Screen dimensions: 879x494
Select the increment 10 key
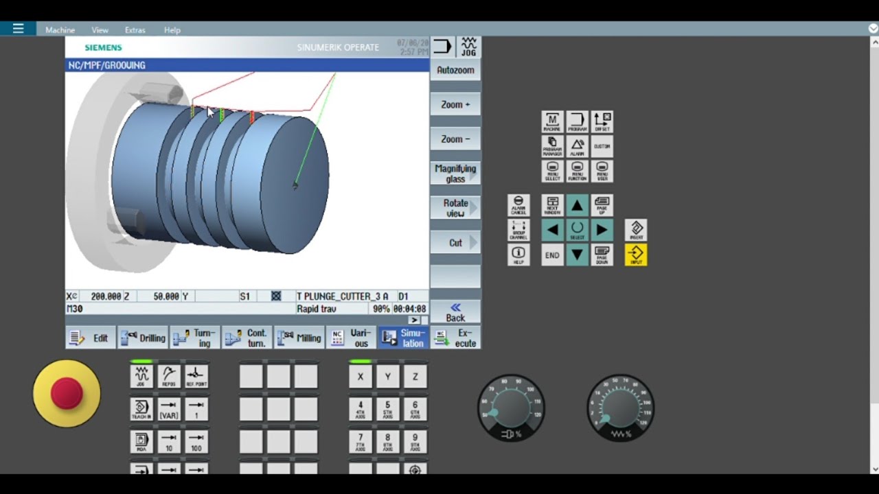[x=169, y=442]
